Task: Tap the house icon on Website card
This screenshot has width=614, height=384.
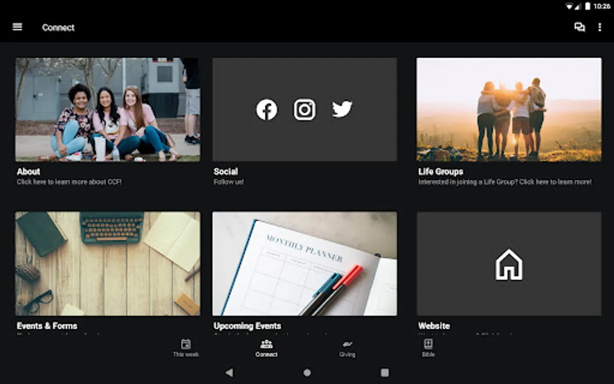Action: 509,265
